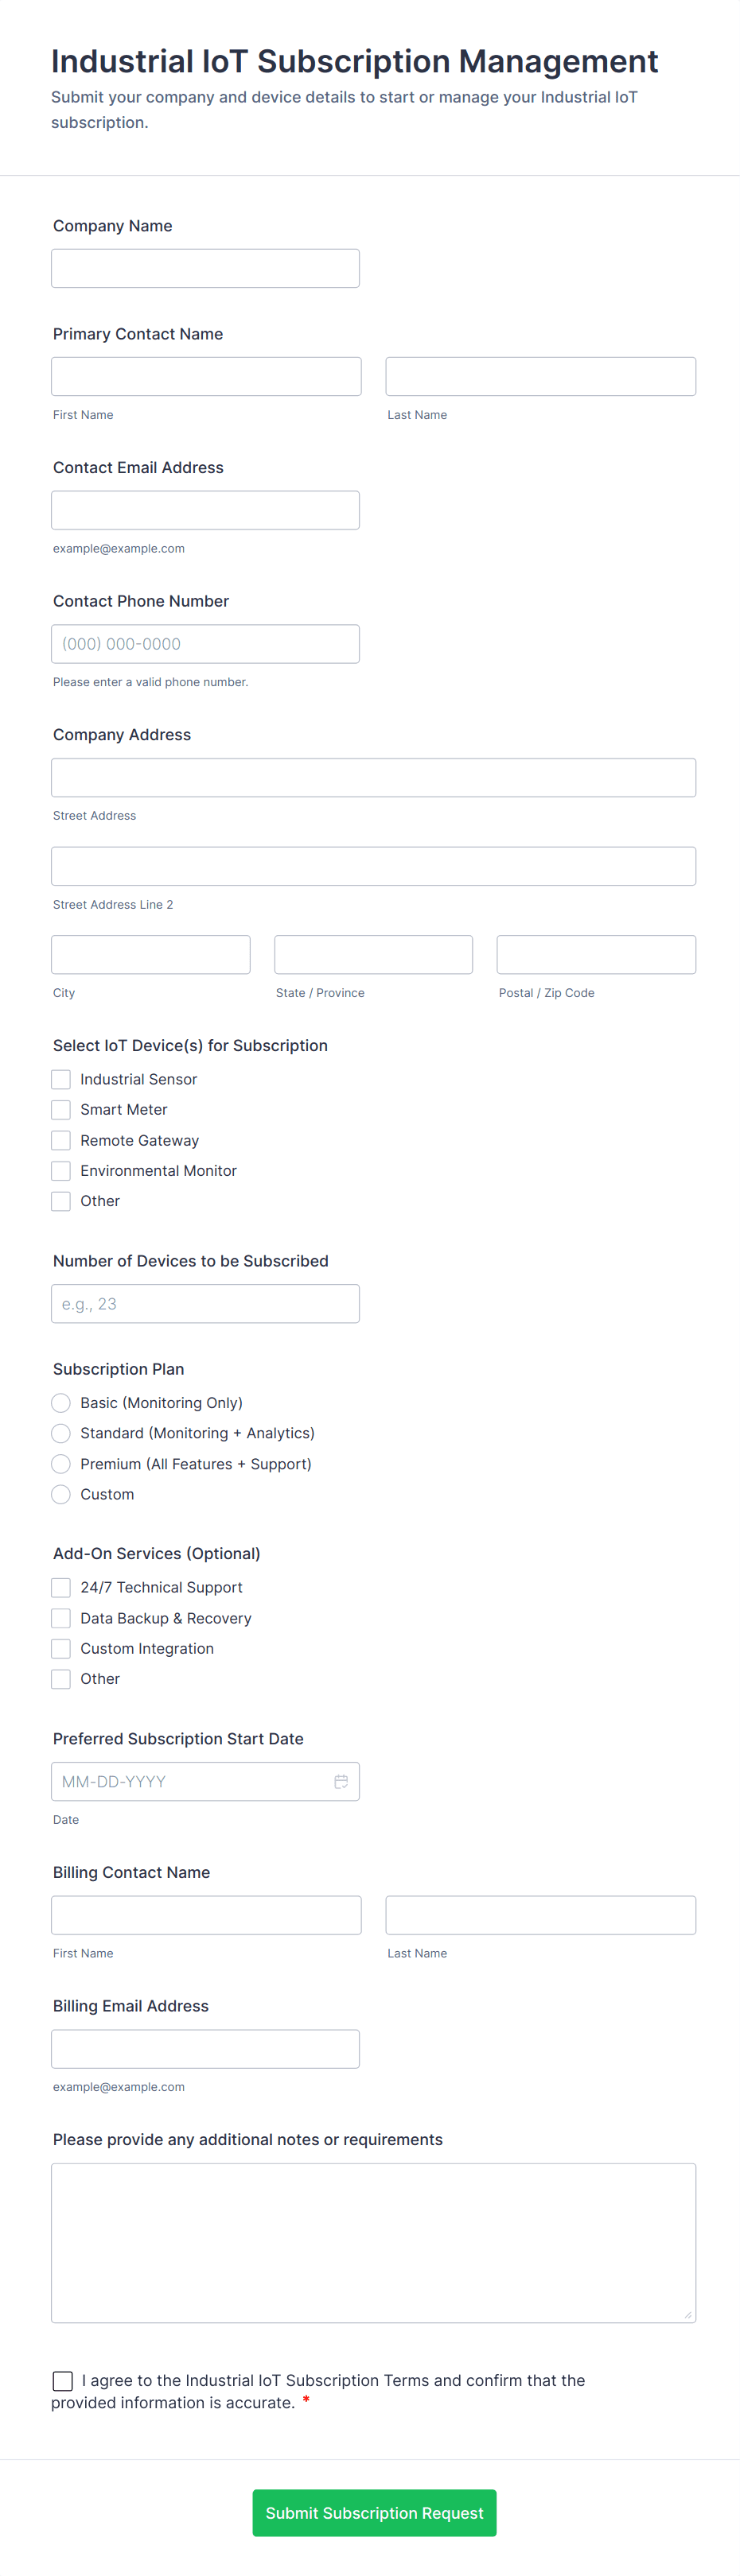Check 24/7 Technical Support add-on
This screenshot has height=2576, width=740.
61,1587
